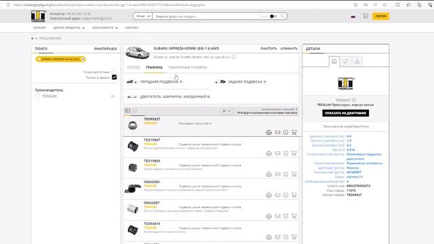434x244 pixels.
Task: Open the shopping cart in the header
Action: click(366, 16)
